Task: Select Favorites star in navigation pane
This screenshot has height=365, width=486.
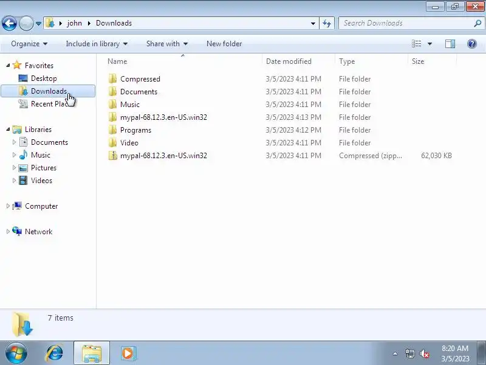Action: tap(17, 65)
